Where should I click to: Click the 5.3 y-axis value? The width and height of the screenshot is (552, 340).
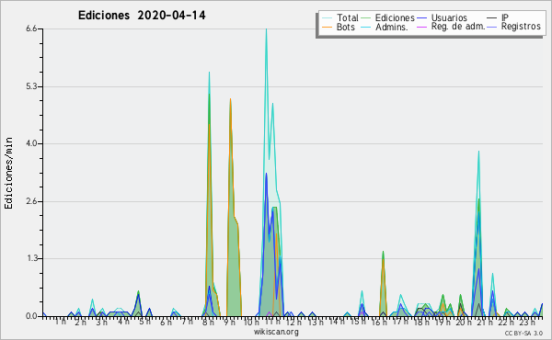[x=31, y=86]
